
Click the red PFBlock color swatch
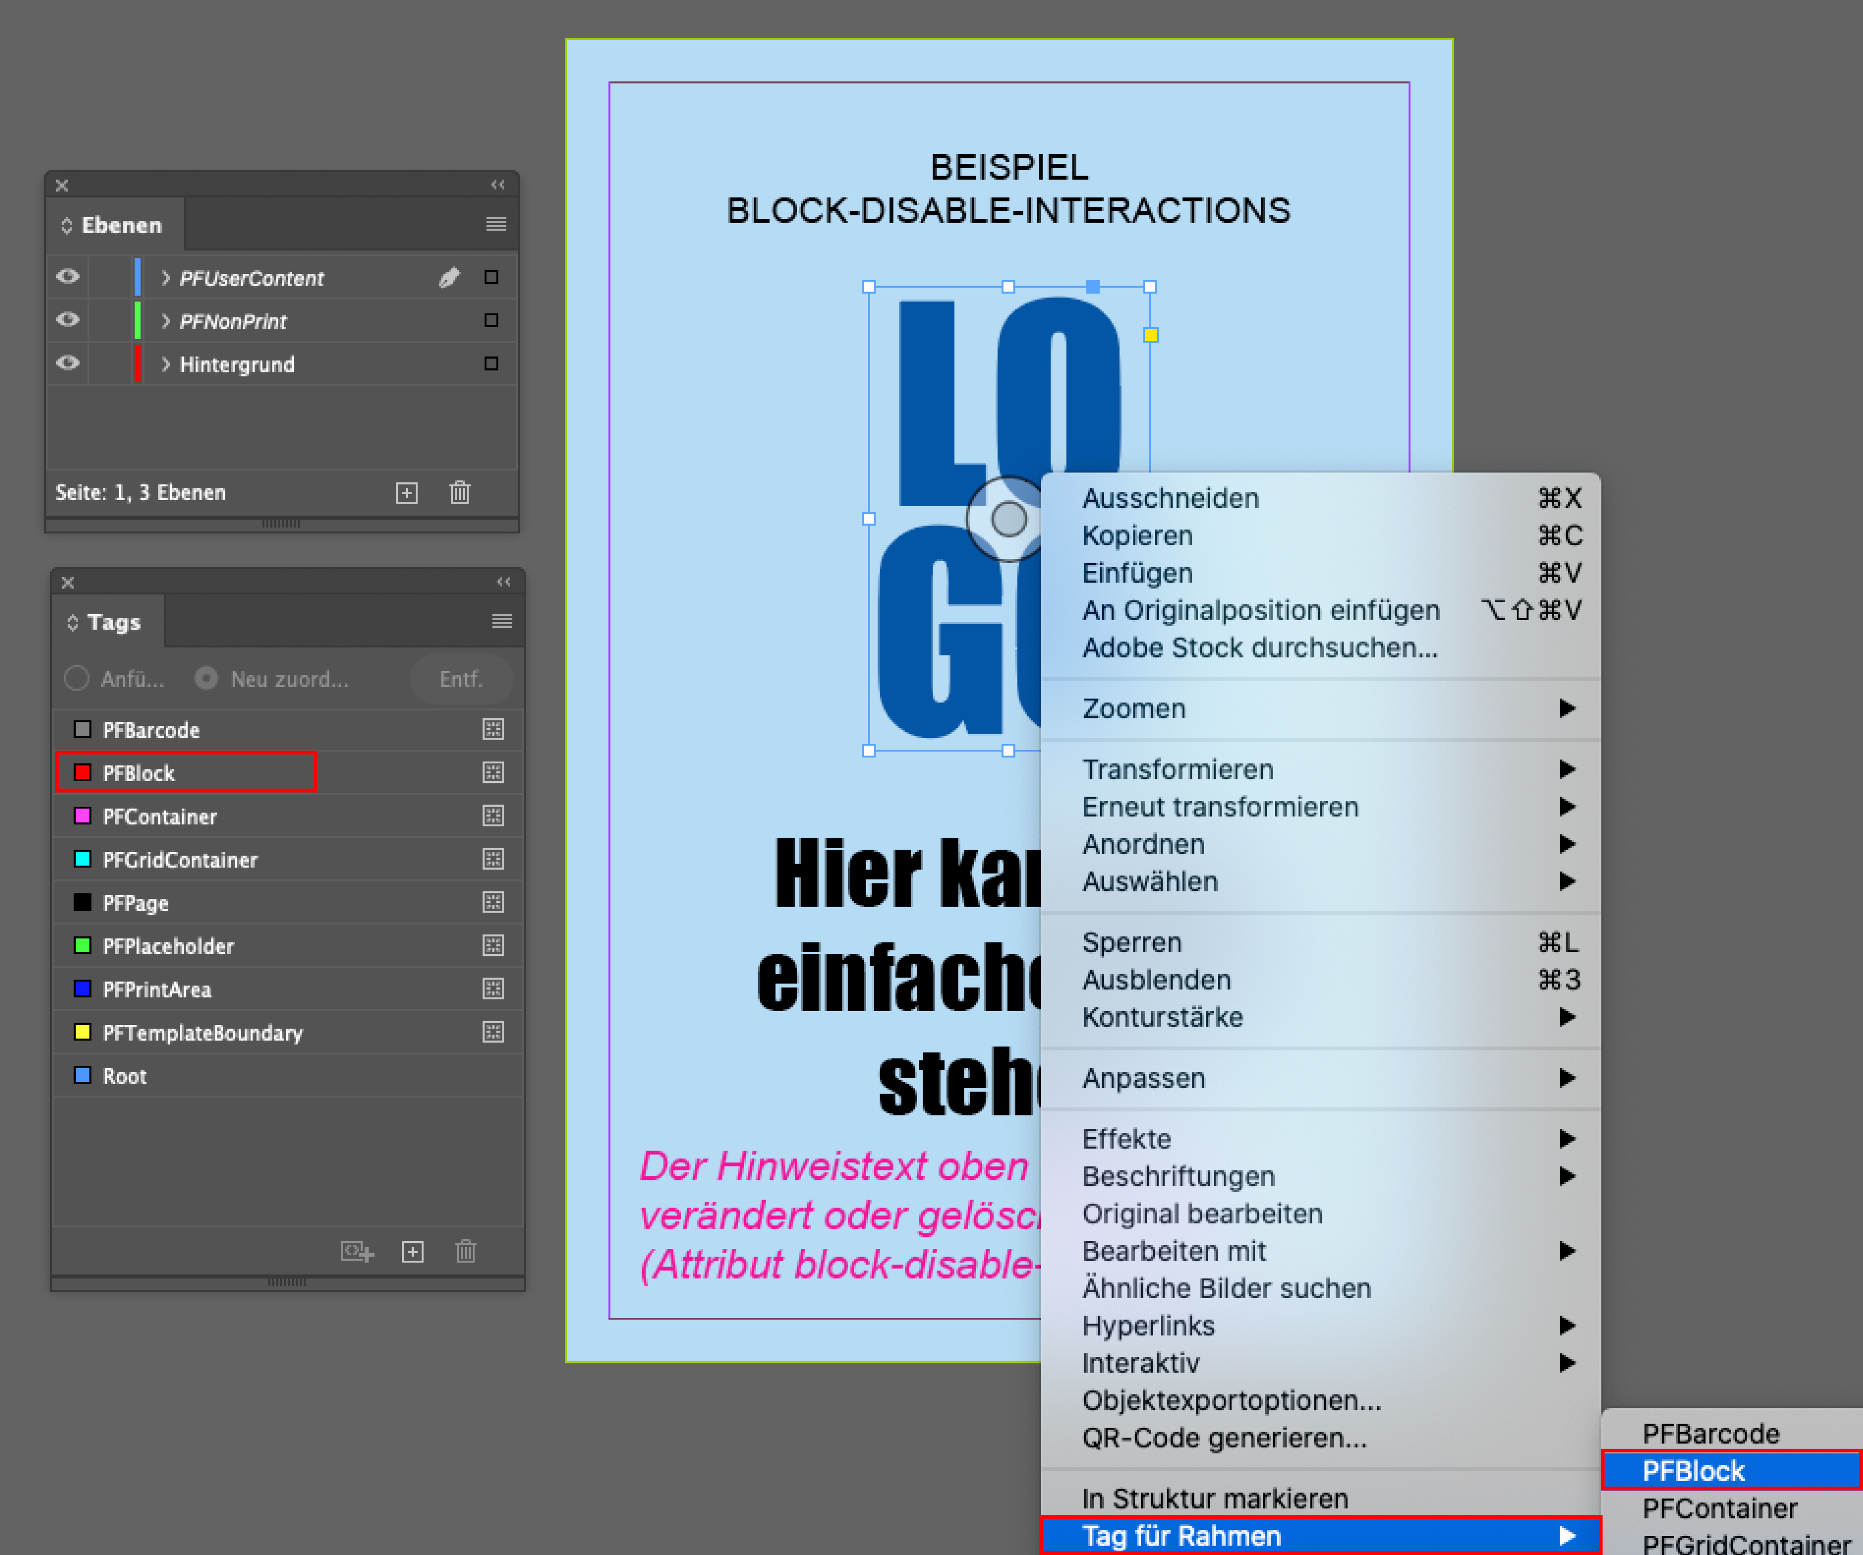pyautogui.click(x=83, y=772)
